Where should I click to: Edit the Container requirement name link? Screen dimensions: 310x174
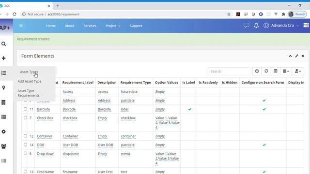pos(45,136)
